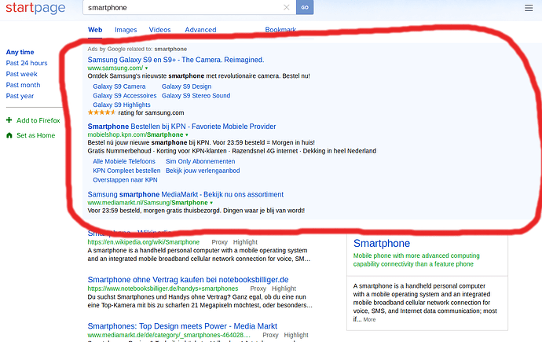Filter results to Past year
542x342 pixels.
point(20,96)
